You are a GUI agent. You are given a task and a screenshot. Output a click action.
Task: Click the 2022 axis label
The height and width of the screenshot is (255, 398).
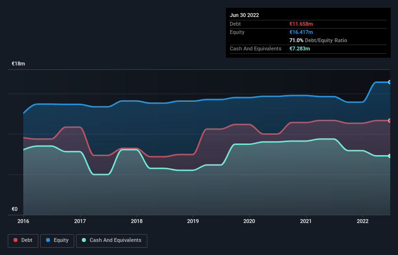(x=363, y=221)
